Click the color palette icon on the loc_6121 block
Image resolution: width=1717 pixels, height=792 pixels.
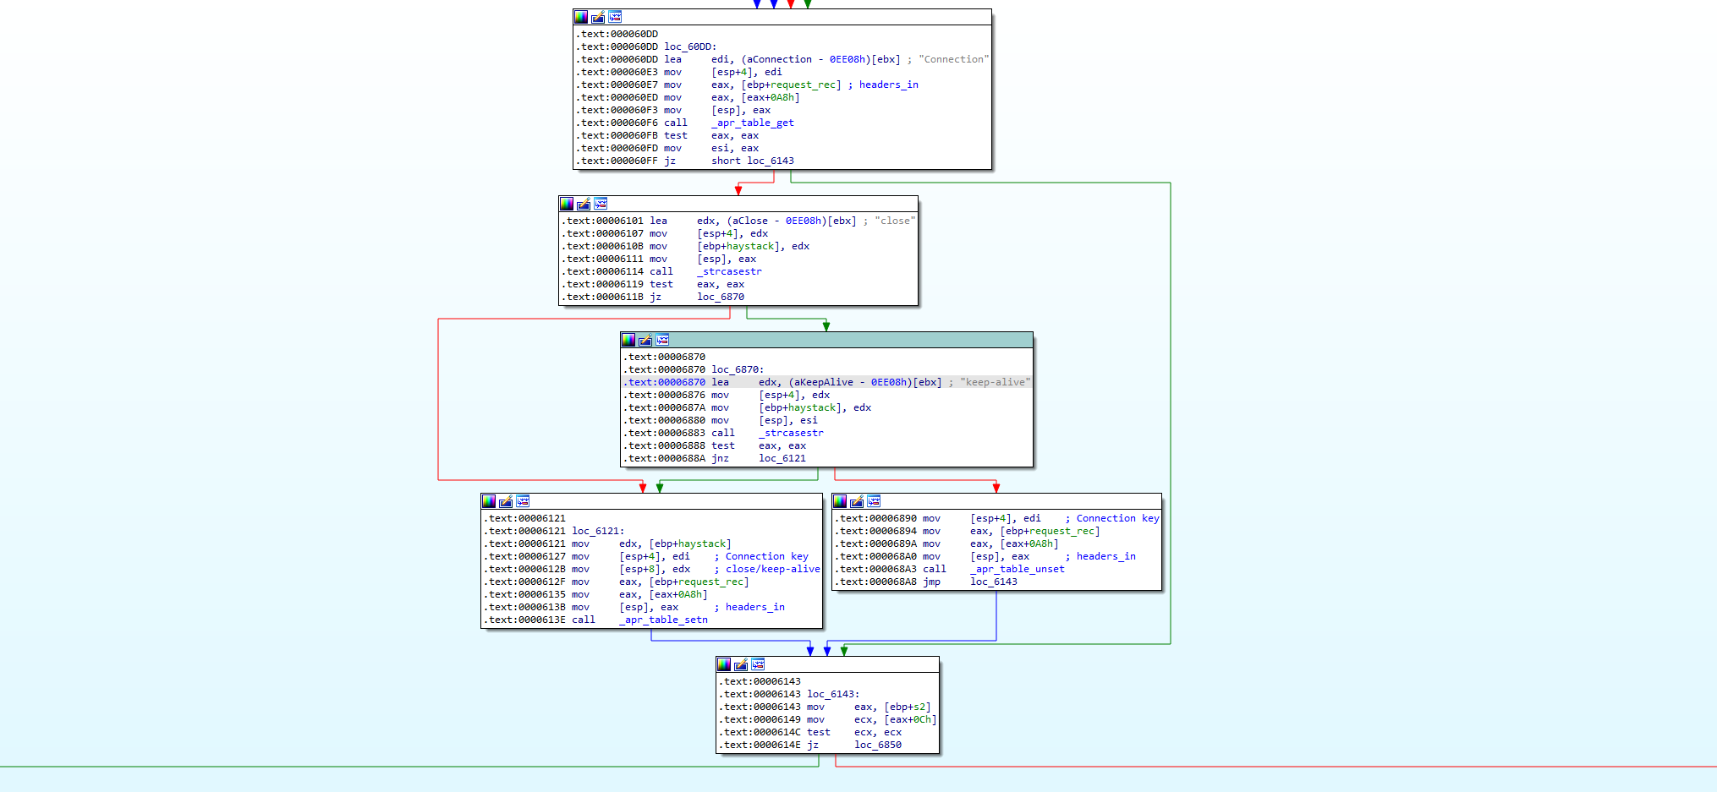coord(488,500)
